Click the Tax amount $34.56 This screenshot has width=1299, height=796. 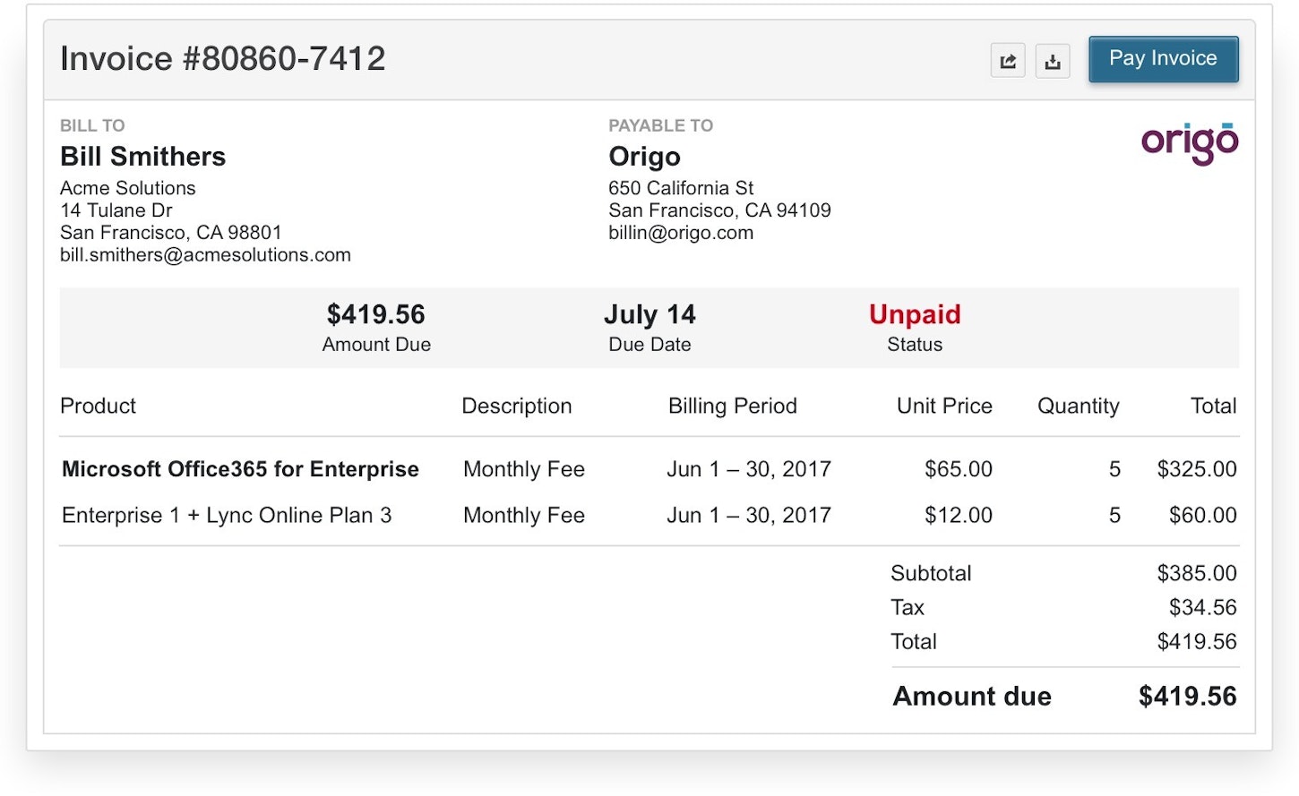1202,608
